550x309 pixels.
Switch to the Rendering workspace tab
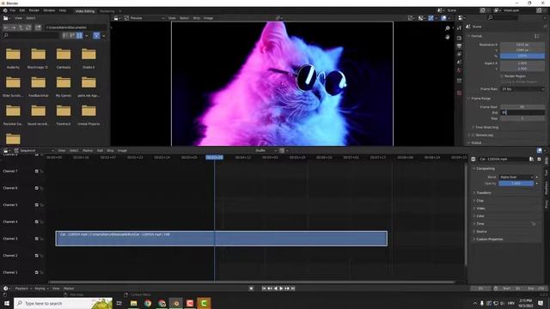pos(107,11)
